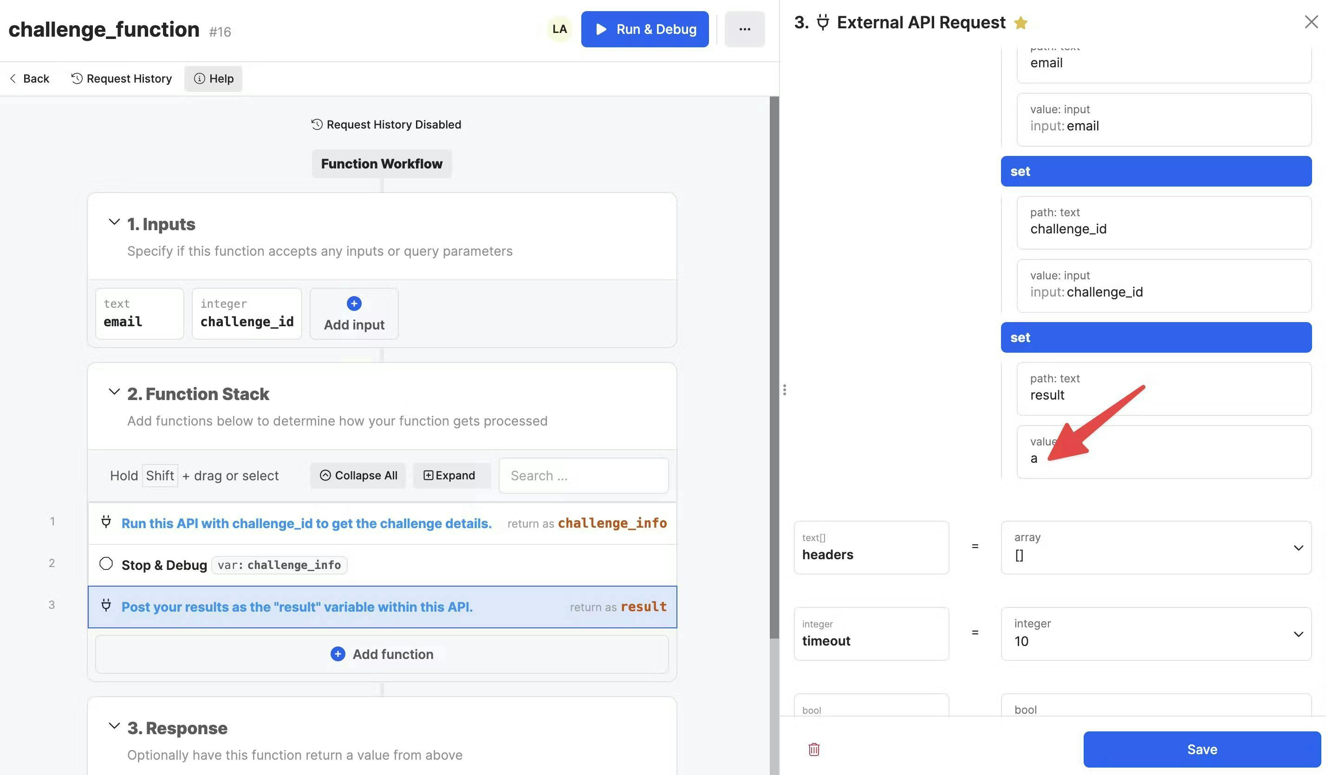The height and width of the screenshot is (775, 1326).
Task: Click the plug icon on step 3
Action: click(106, 605)
